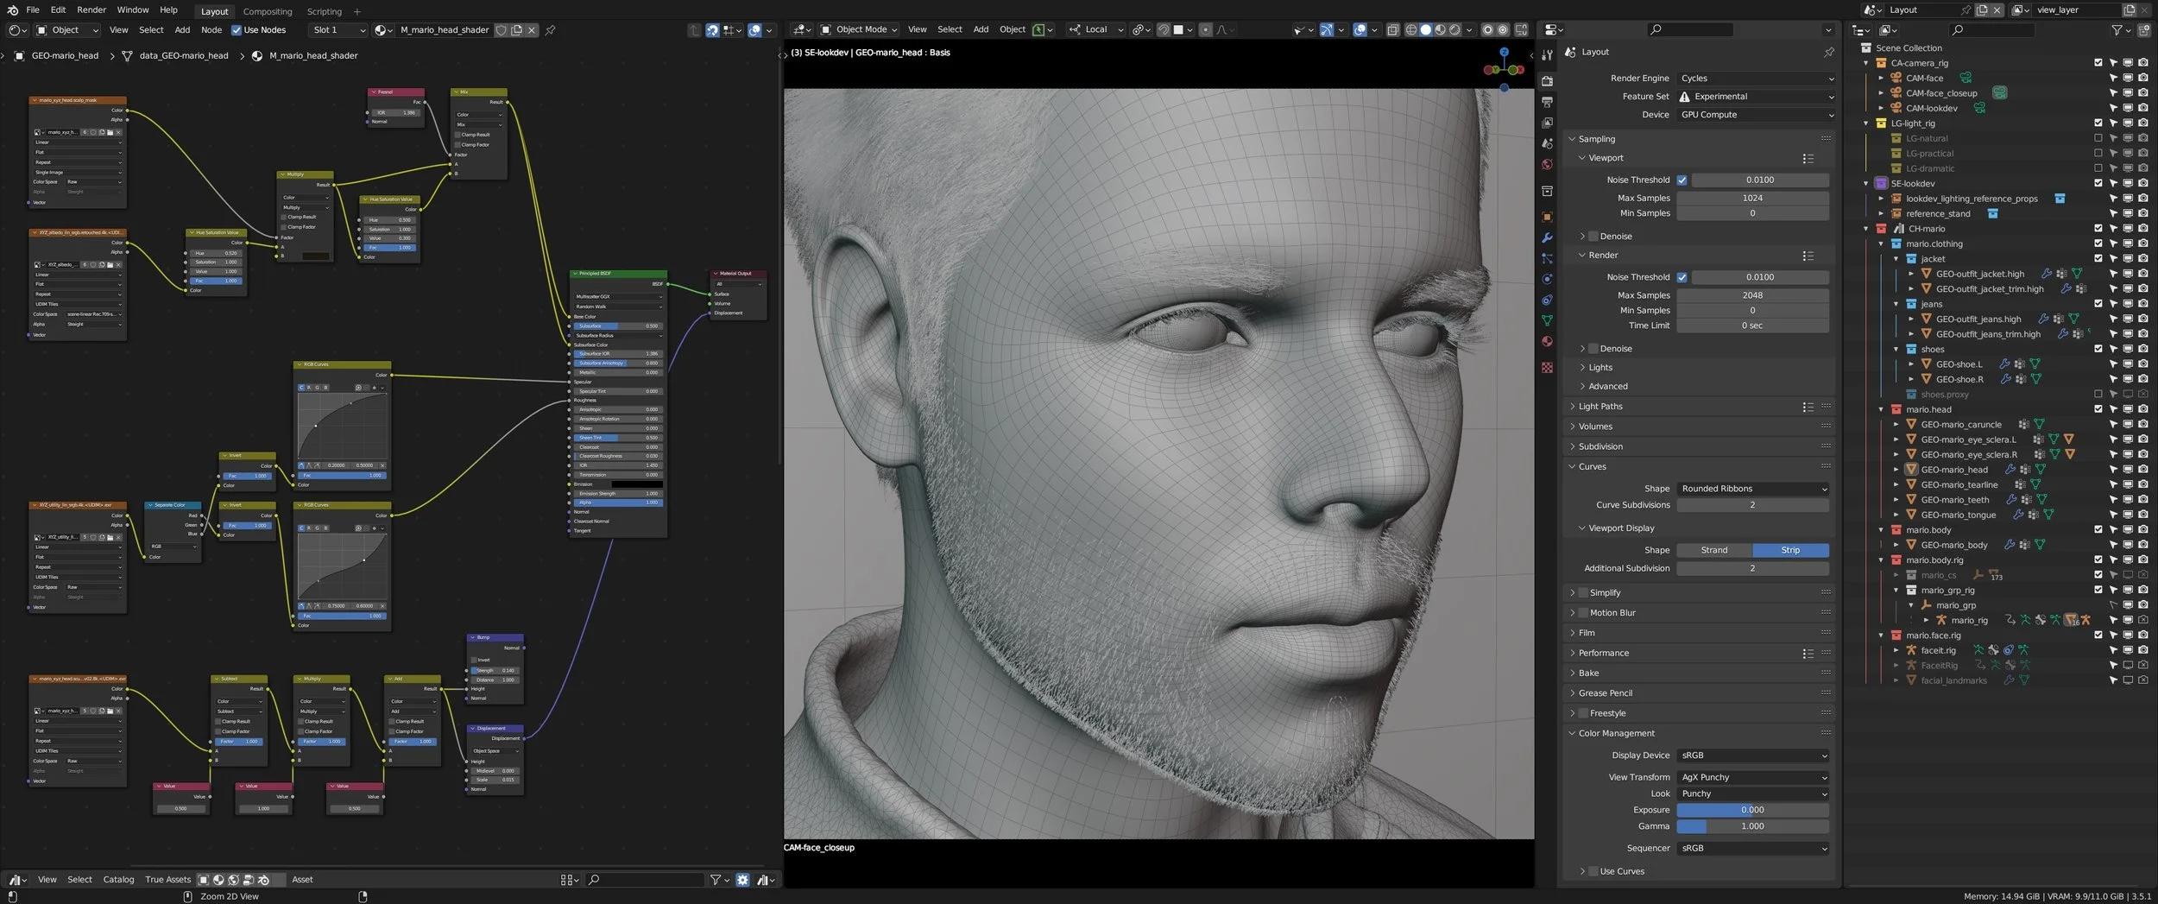2158x904 pixels.
Task: Pin the M_mario_head_shader node tree
Action: (550, 30)
